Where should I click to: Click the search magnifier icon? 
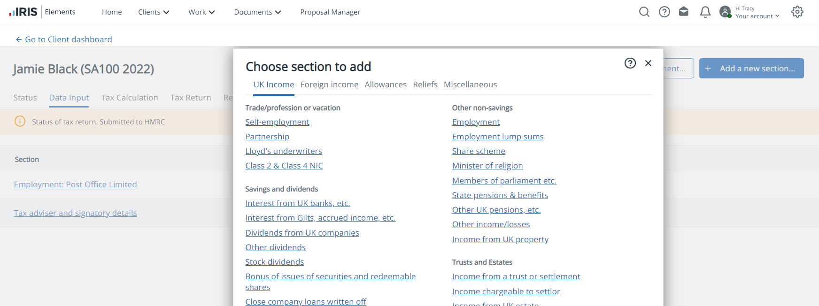(x=644, y=12)
